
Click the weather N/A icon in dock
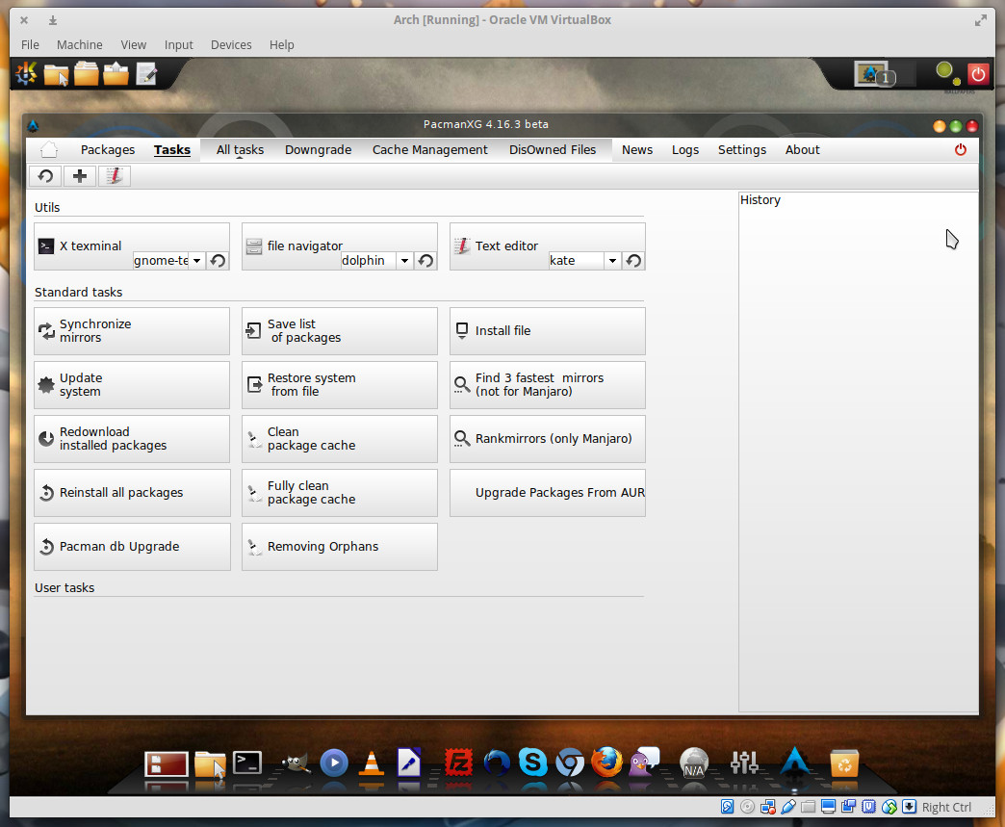pos(694,762)
